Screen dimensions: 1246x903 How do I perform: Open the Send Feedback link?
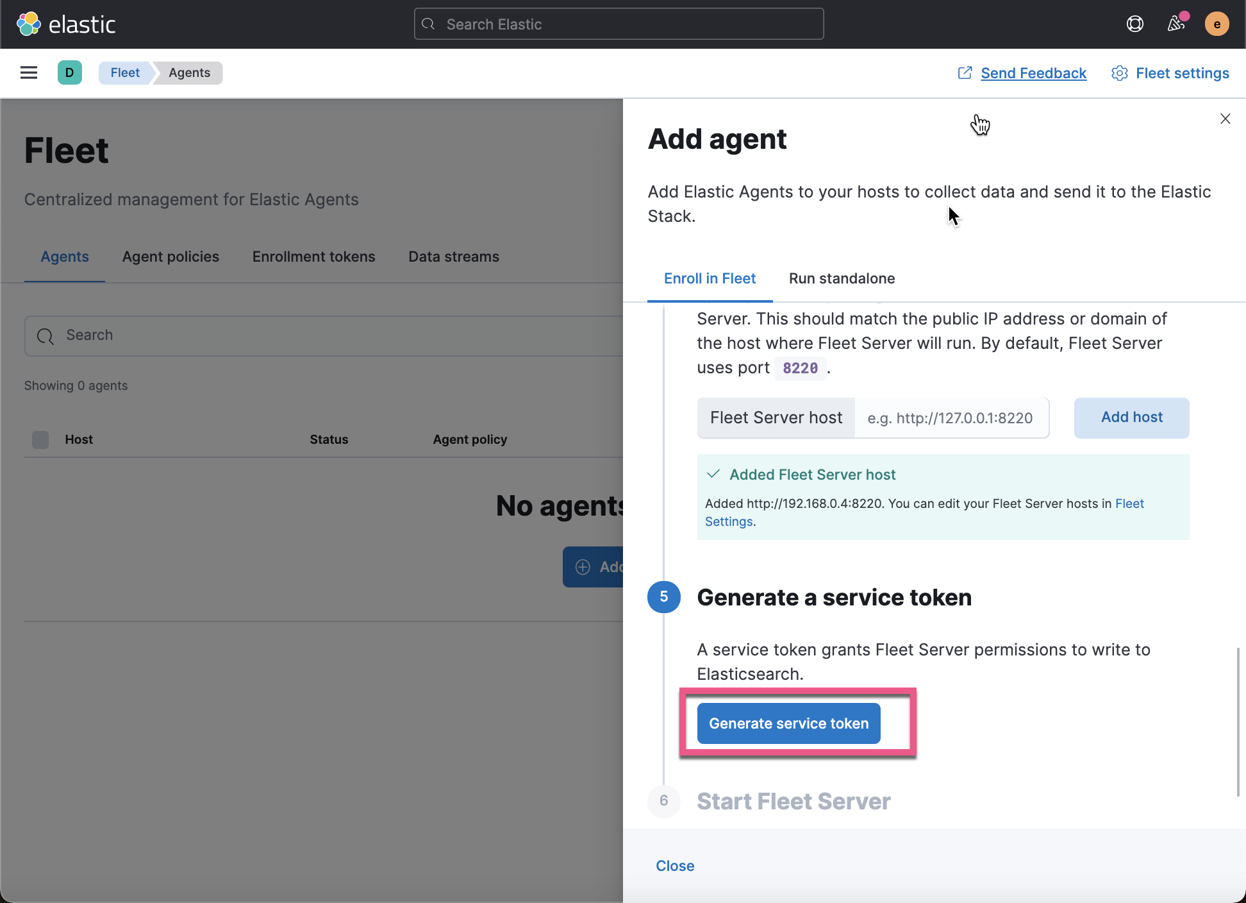point(1033,73)
